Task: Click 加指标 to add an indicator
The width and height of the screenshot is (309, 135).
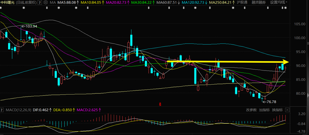Action: coord(264,110)
